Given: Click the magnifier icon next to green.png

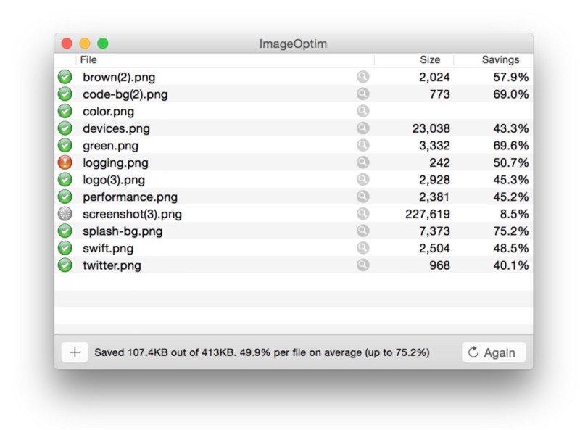Looking at the screenshot, I should pos(363,145).
